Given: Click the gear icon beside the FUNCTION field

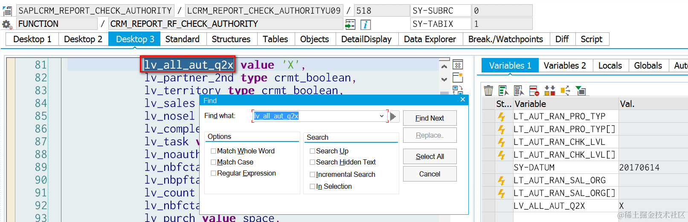Looking at the screenshot, I should (x=7, y=24).
